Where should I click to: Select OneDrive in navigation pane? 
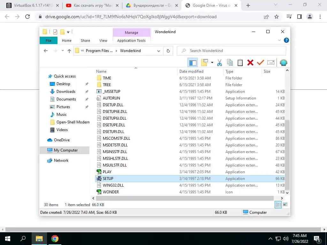pos(62,140)
